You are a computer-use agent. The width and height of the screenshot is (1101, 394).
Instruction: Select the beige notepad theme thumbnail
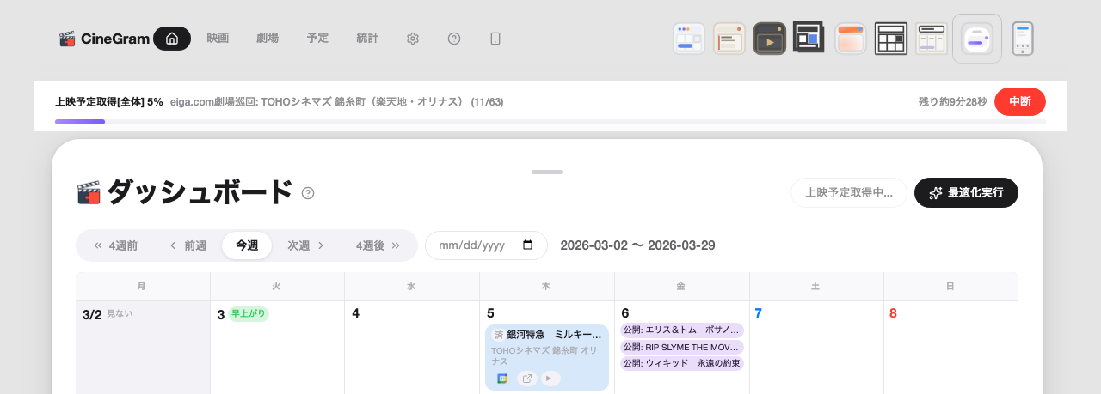[729, 39]
